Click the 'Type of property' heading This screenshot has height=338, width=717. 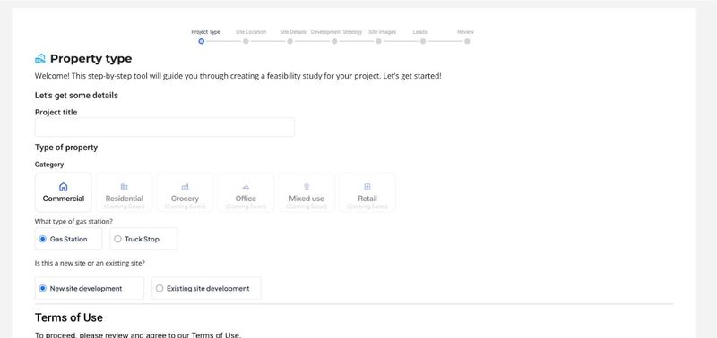pyautogui.click(x=66, y=148)
